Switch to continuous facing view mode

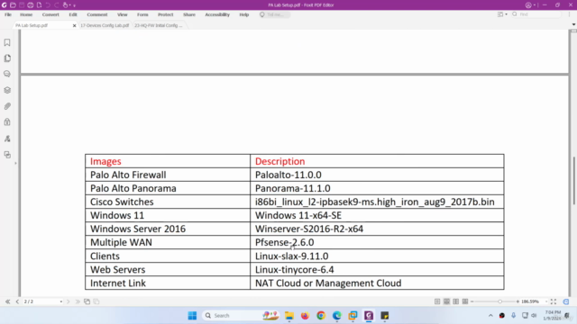[465, 301]
